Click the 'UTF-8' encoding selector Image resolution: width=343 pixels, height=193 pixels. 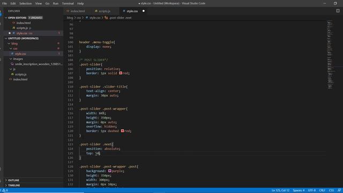coord(312,190)
